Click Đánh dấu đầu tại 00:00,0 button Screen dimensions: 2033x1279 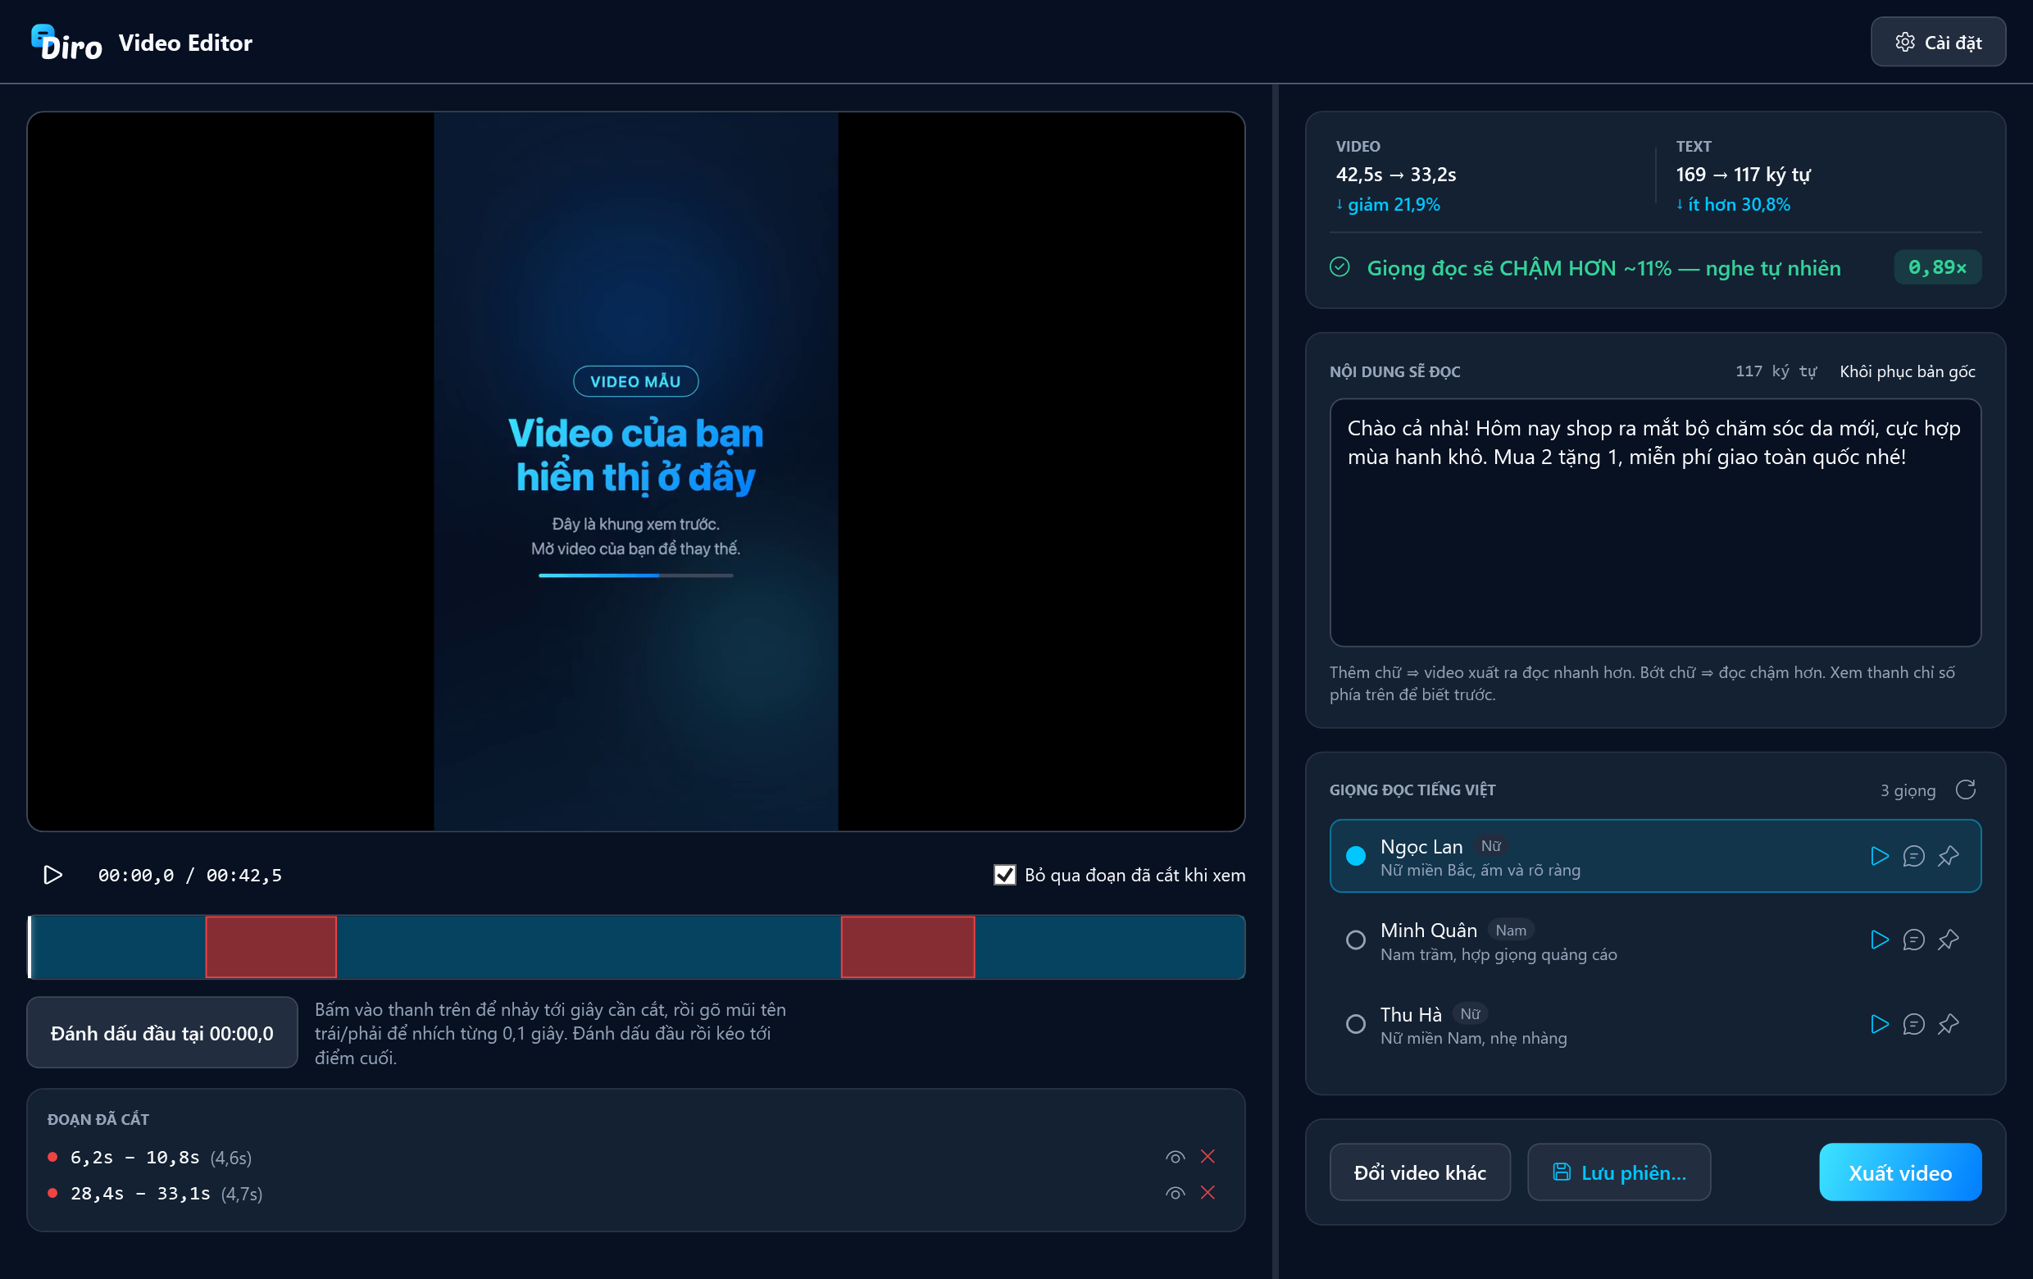click(x=162, y=1032)
